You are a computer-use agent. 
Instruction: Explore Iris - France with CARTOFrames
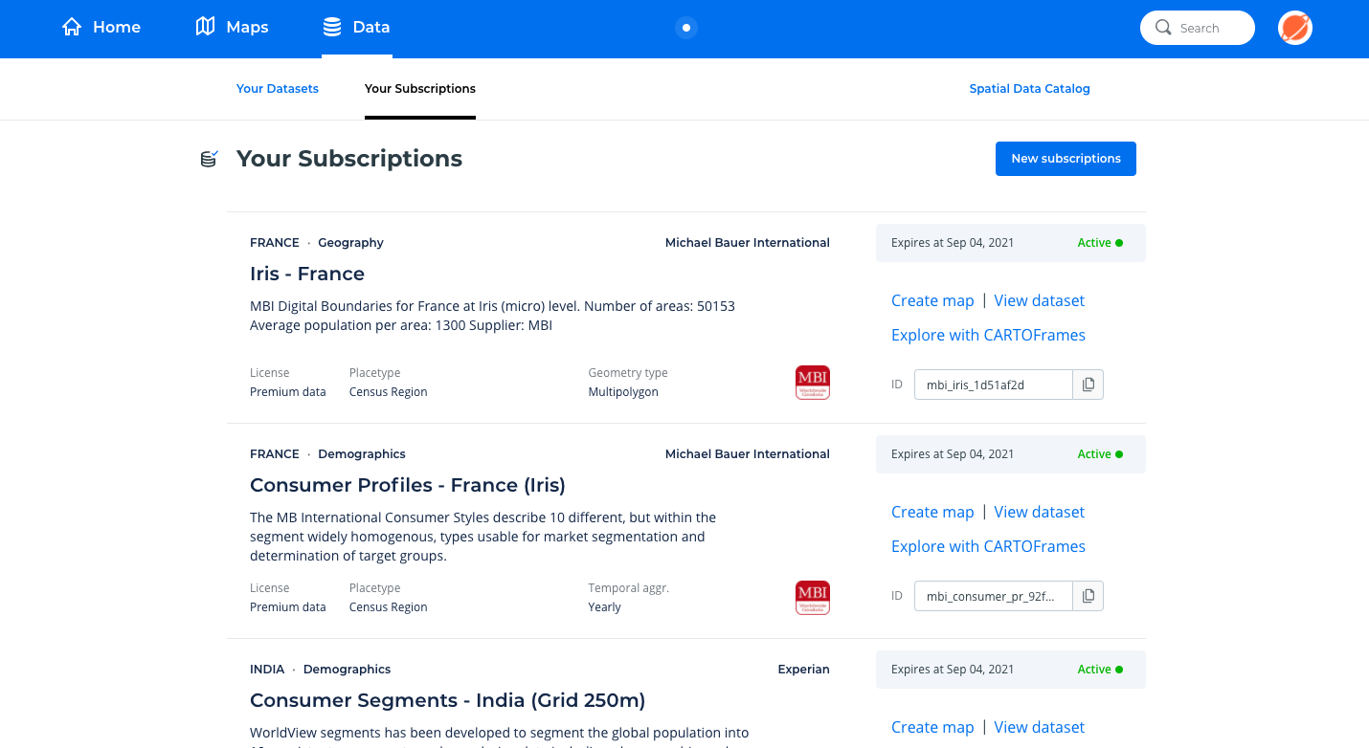coord(988,335)
